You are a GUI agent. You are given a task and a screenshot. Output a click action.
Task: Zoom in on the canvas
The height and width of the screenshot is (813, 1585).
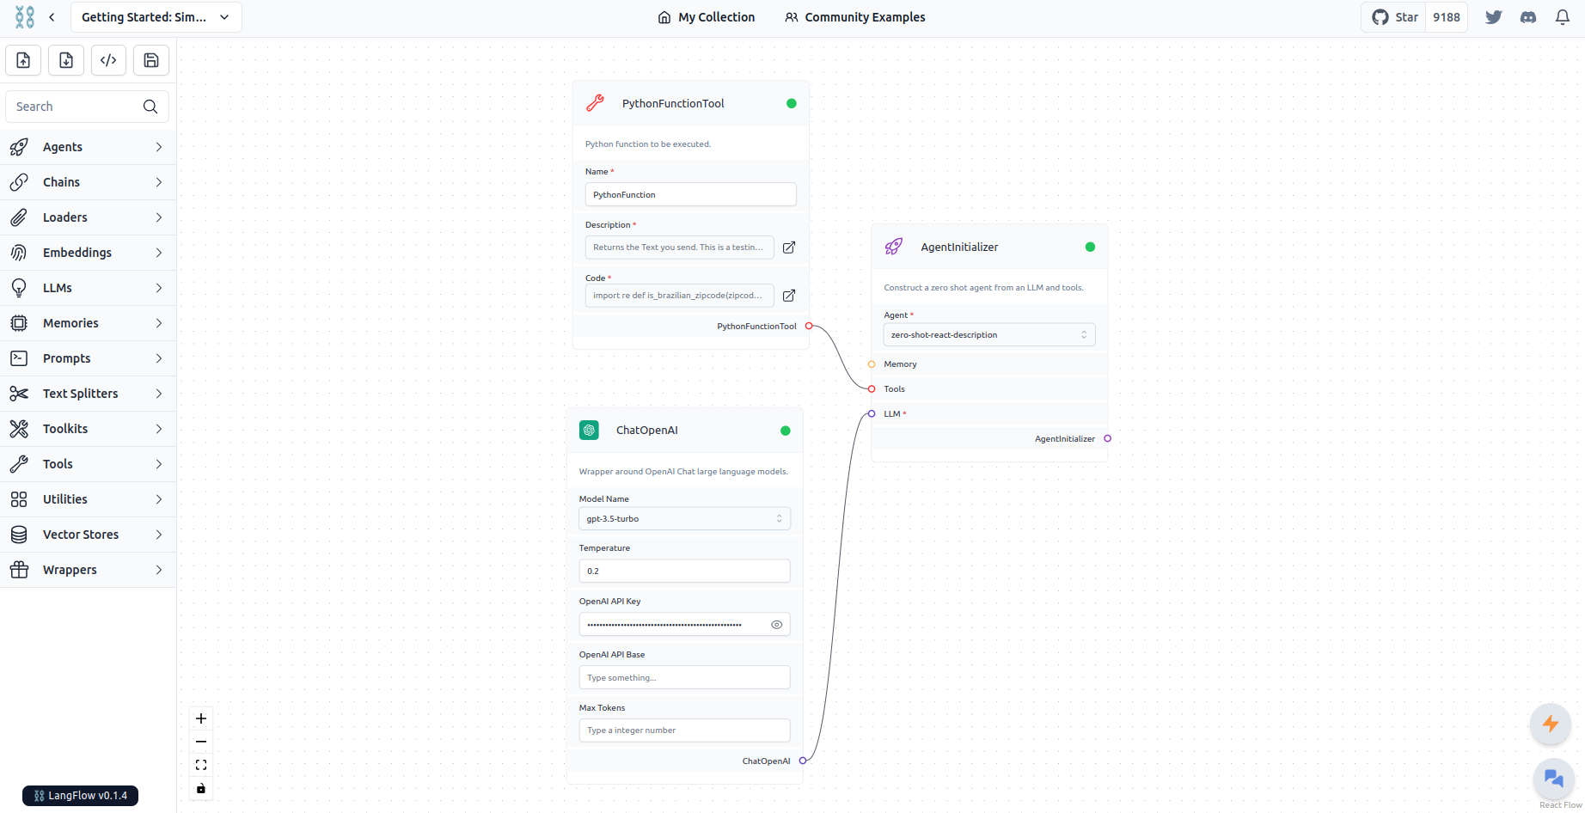201,718
